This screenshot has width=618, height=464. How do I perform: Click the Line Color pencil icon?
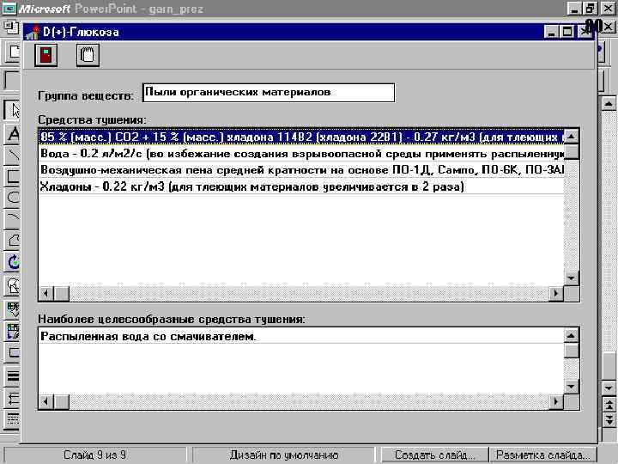pos(13,332)
